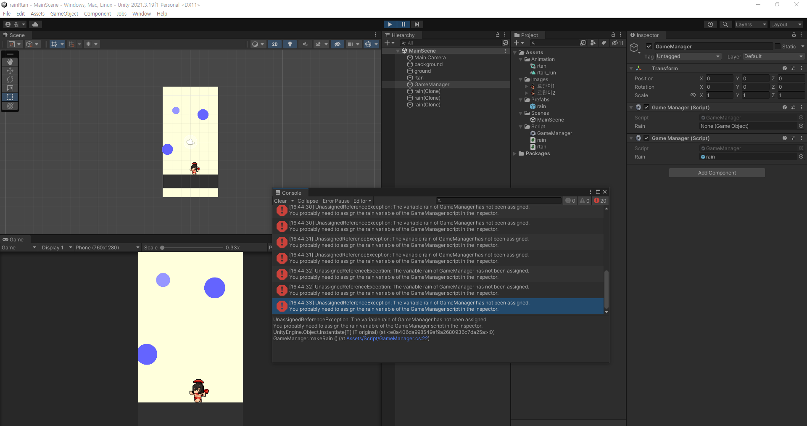This screenshot has width=807, height=426.
Task: Toggle Scene audio mute
Action: coord(305,44)
